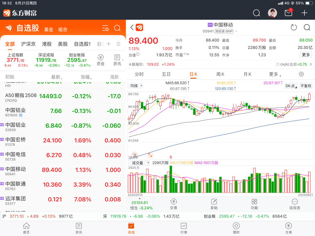This screenshot has height=236, width=315.
Task: Open the DK点 dropdown
Action: [x=291, y=86]
